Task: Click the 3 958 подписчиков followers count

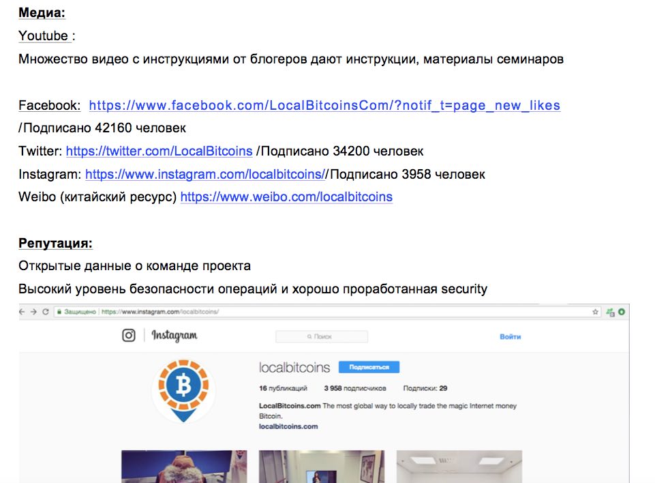Action: 355,388
